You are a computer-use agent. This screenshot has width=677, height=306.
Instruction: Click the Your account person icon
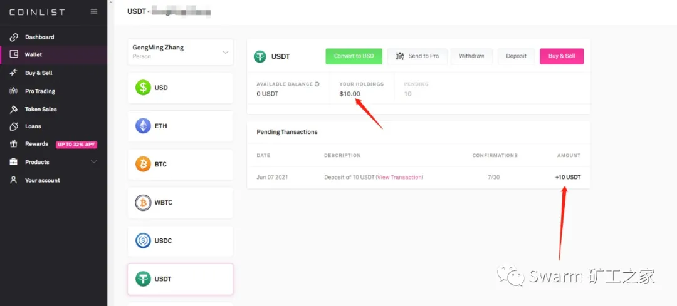pyautogui.click(x=14, y=180)
